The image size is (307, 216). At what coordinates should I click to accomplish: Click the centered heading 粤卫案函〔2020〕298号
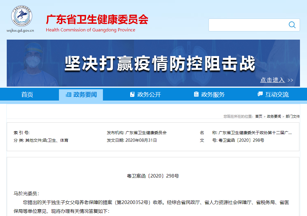(x=153, y=176)
